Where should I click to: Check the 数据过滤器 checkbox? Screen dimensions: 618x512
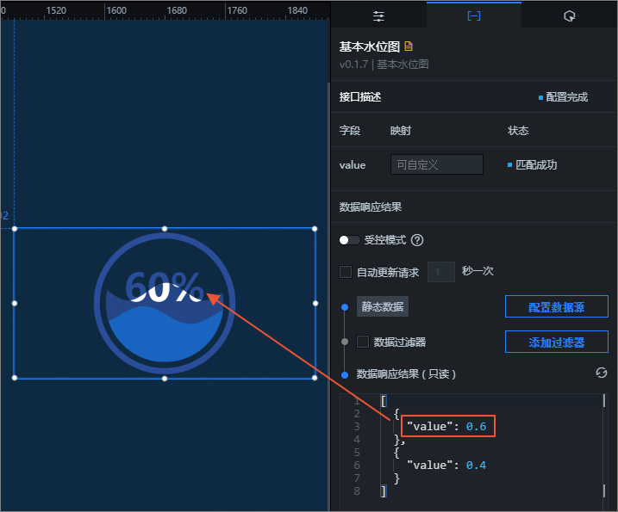363,342
